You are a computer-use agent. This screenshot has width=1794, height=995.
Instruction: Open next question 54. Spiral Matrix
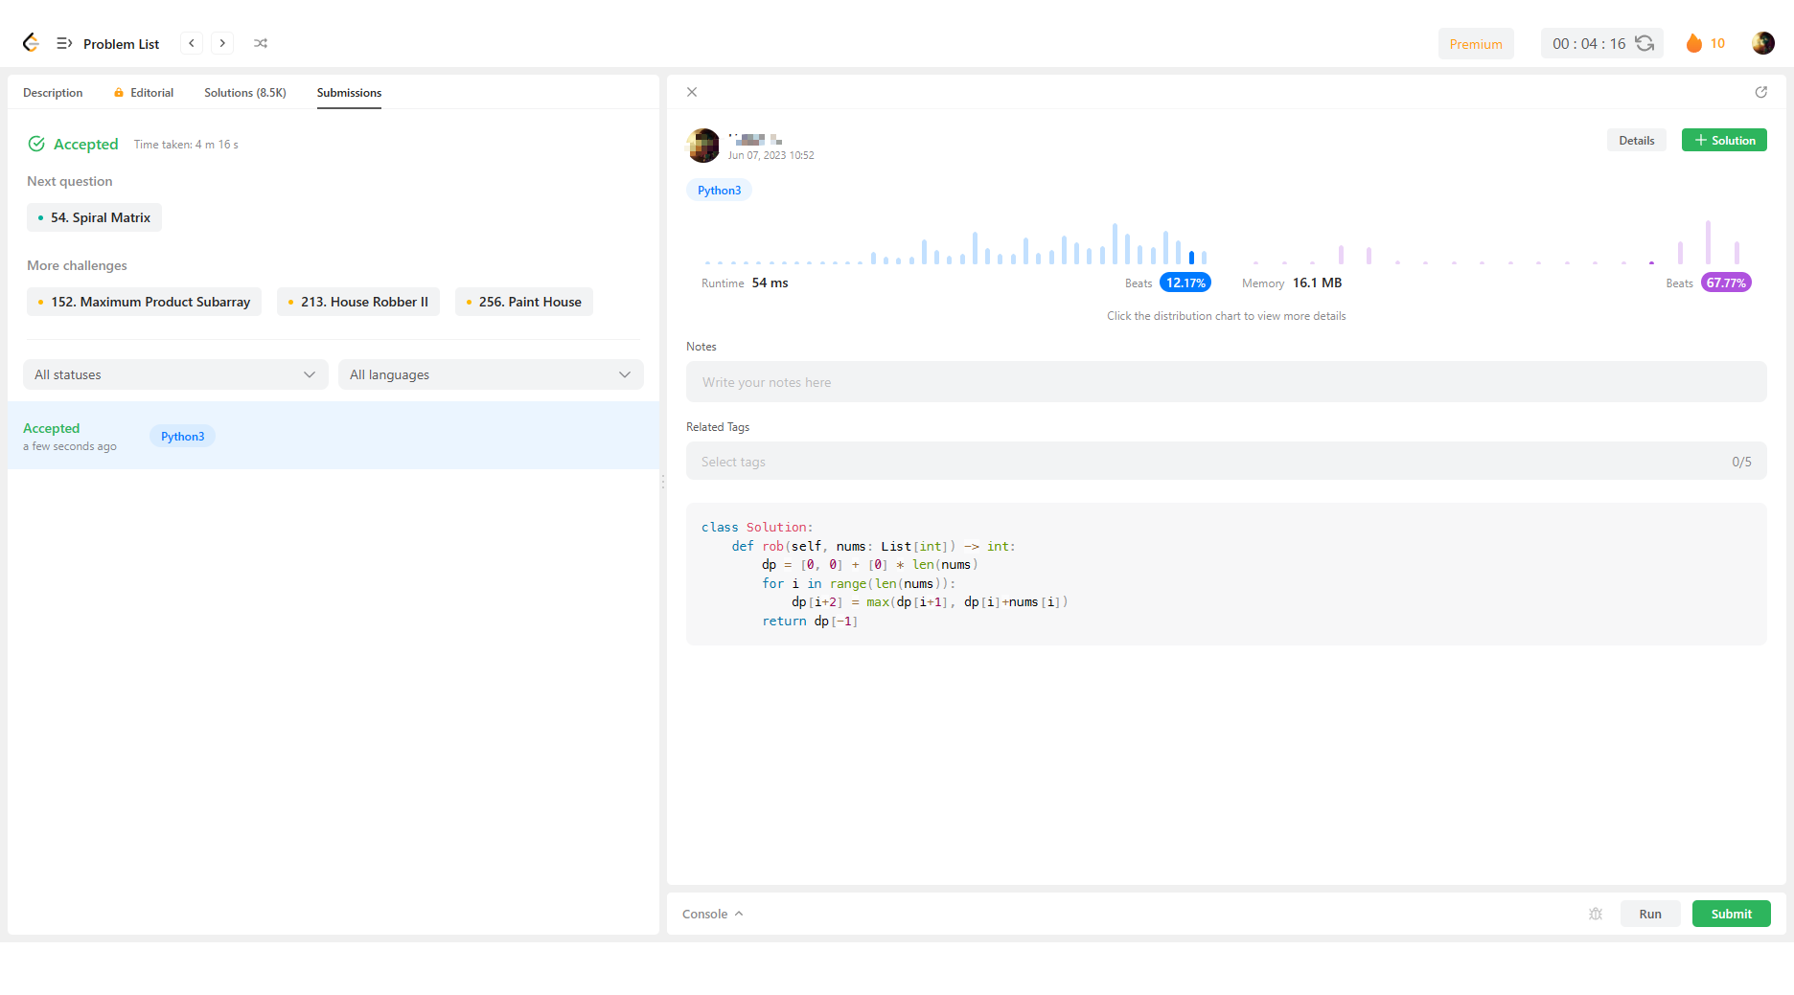click(x=94, y=217)
